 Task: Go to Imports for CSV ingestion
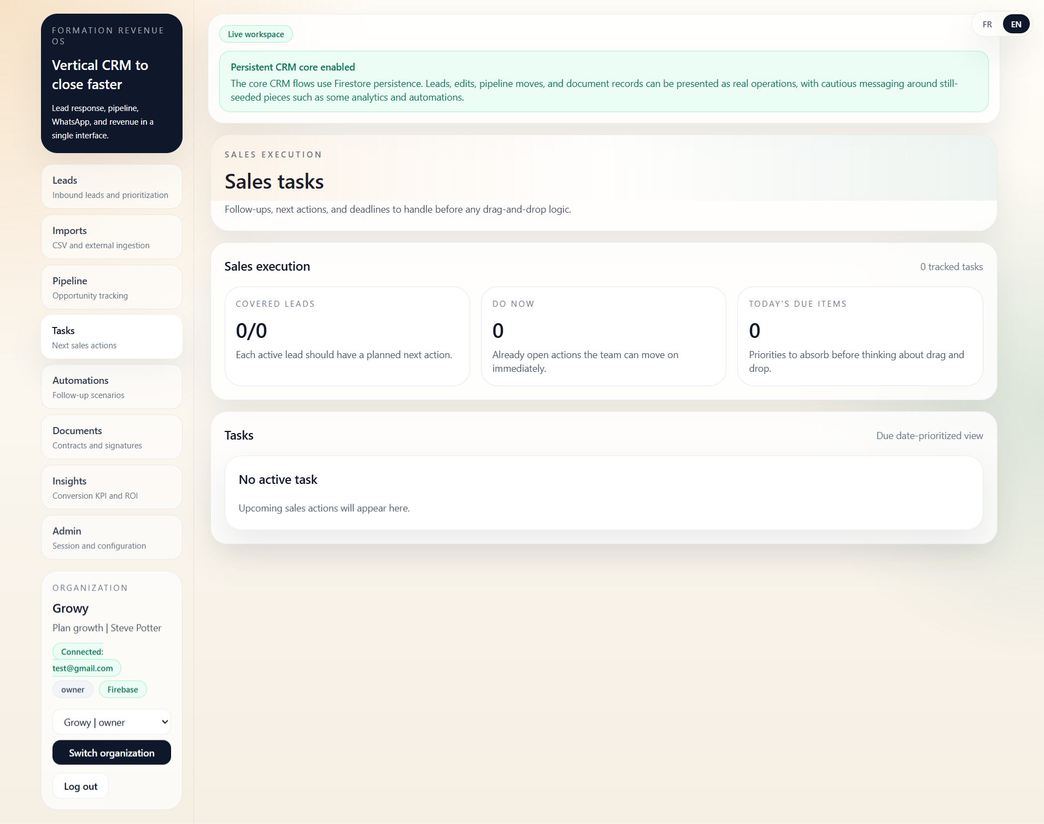tap(112, 237)
